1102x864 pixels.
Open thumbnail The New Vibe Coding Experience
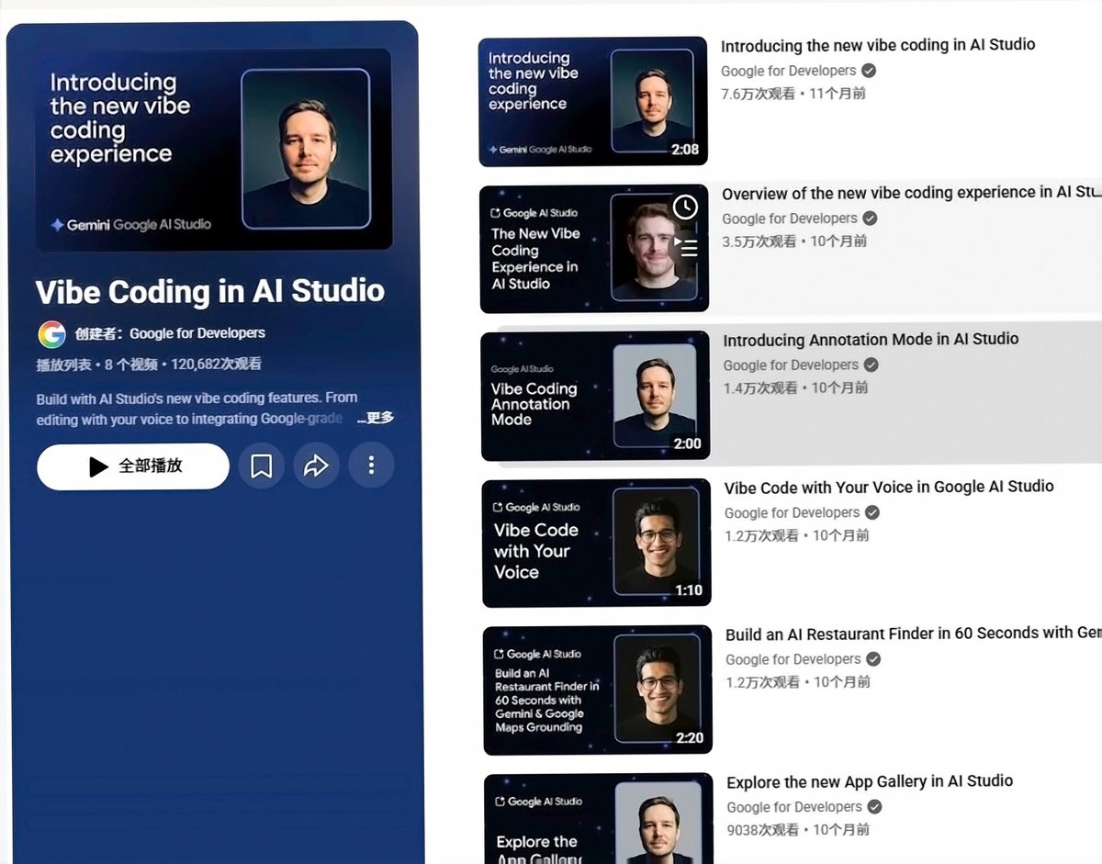[x=594, y=249]
